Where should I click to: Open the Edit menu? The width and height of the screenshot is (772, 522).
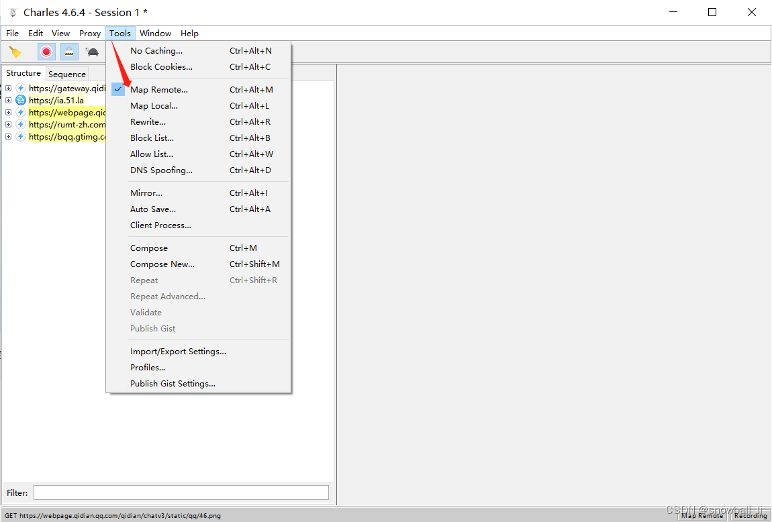(x=36, y=34)
